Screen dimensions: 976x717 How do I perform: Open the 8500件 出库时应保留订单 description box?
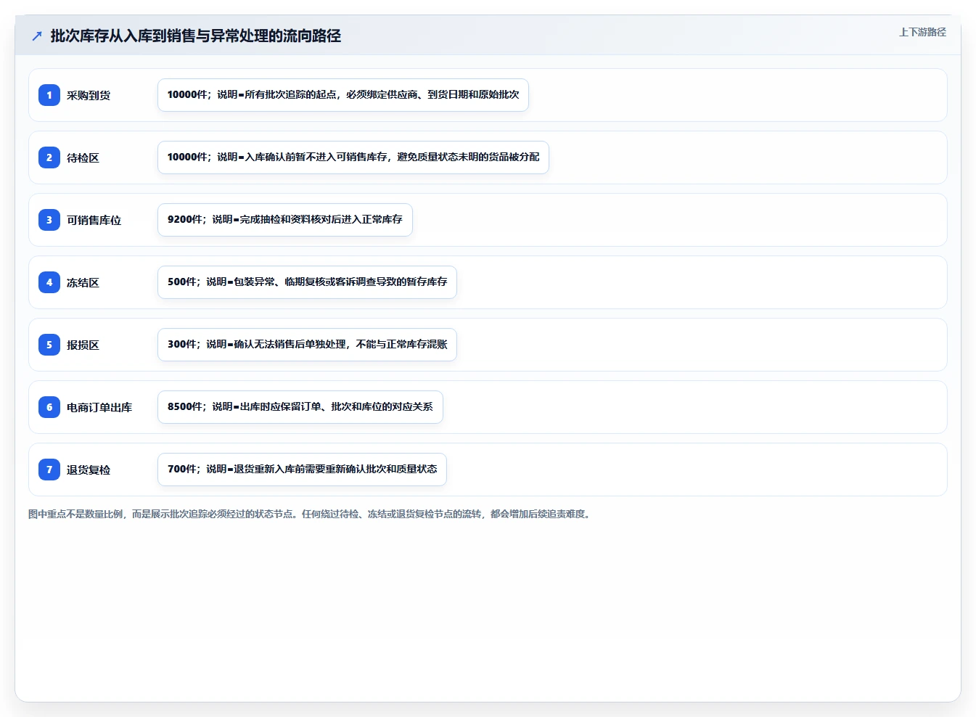300,407
